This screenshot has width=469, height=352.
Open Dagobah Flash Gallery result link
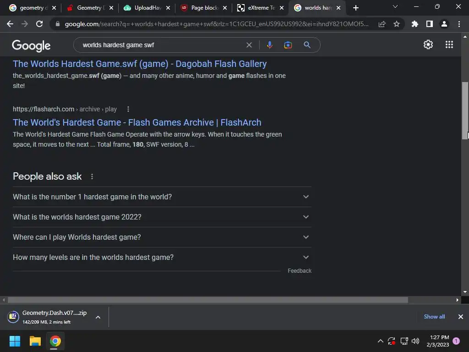click(x=140, y=64)
